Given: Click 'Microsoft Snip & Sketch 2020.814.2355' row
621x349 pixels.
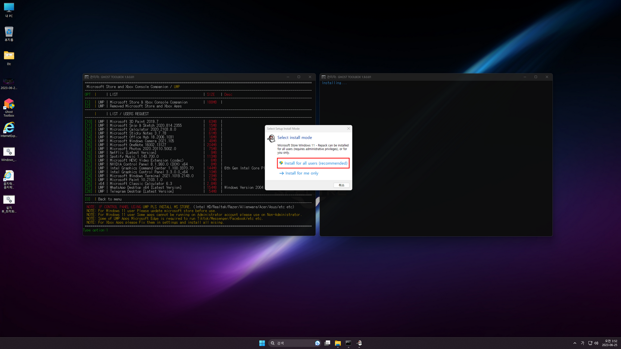Looking at the screenshot, I should (x=153, y=126).
